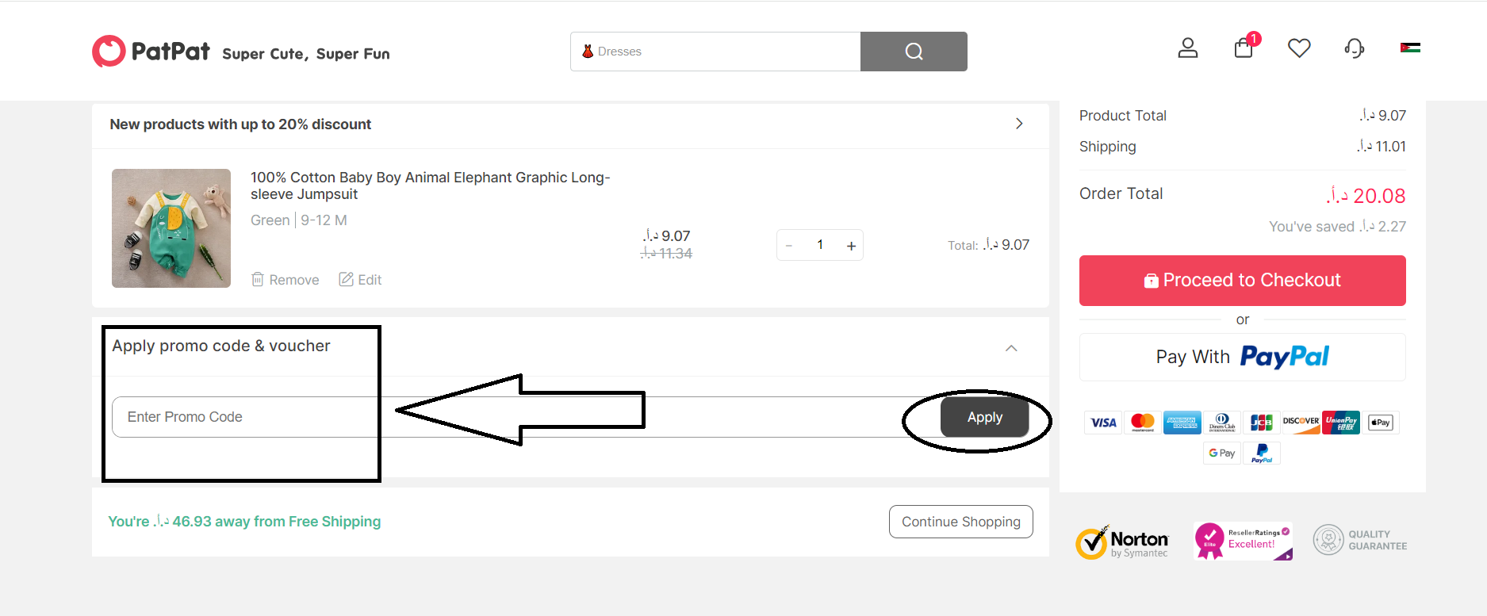Image resolution: width=1487 pixels, height=616 pixels.
Task: Open the wishlist heart icon
Action: pyautogui.click(x=1299, y=48)
